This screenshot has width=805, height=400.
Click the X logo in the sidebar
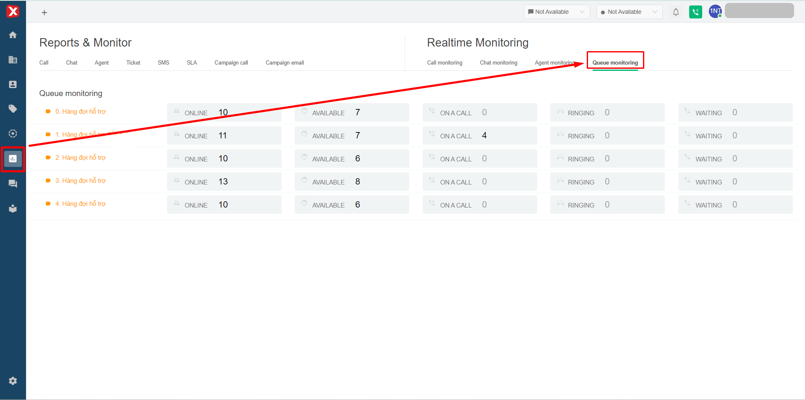pyautogui.click(x=13, y=11)
